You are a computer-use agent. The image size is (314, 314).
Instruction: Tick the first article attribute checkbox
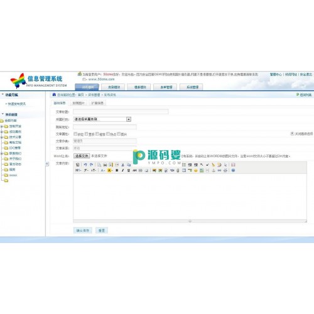tap(75, 134)
